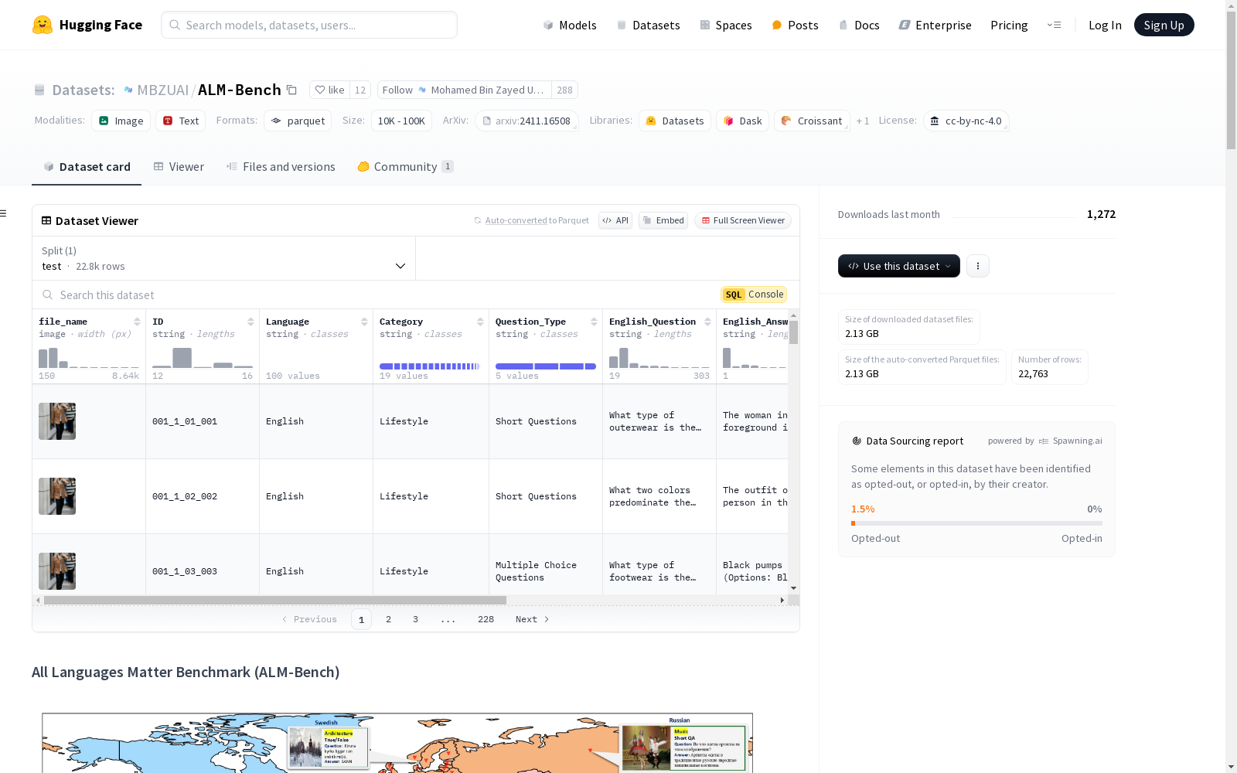Open the arxiv:2411.16508 paper tag
The height and width of the screenshot is (773, 1237).
[x=527, y=121]
